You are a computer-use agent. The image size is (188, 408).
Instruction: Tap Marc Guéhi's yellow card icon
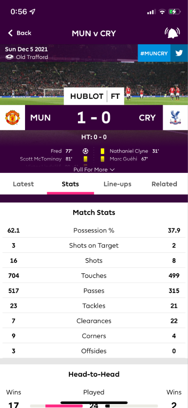pos(103,159)
